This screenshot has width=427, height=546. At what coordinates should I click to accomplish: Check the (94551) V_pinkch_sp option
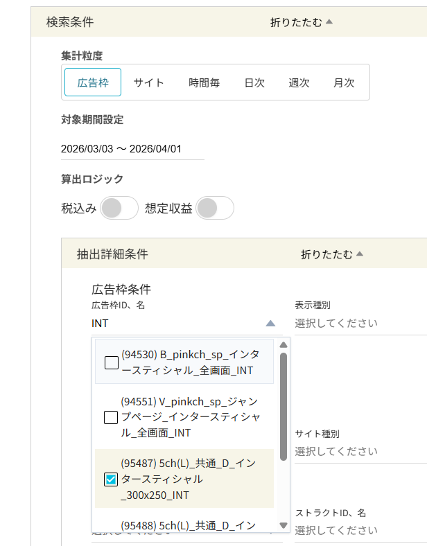point(111,417)
